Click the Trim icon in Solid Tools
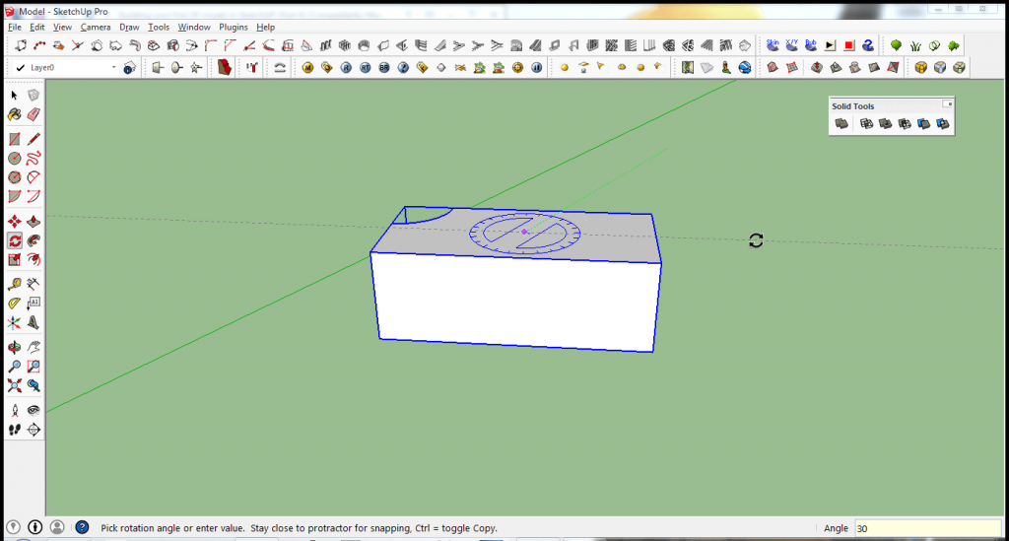 [924, 123]
